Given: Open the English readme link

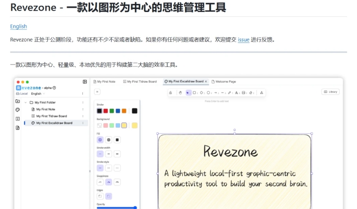Looking at the screenshot, I should 18,26.
